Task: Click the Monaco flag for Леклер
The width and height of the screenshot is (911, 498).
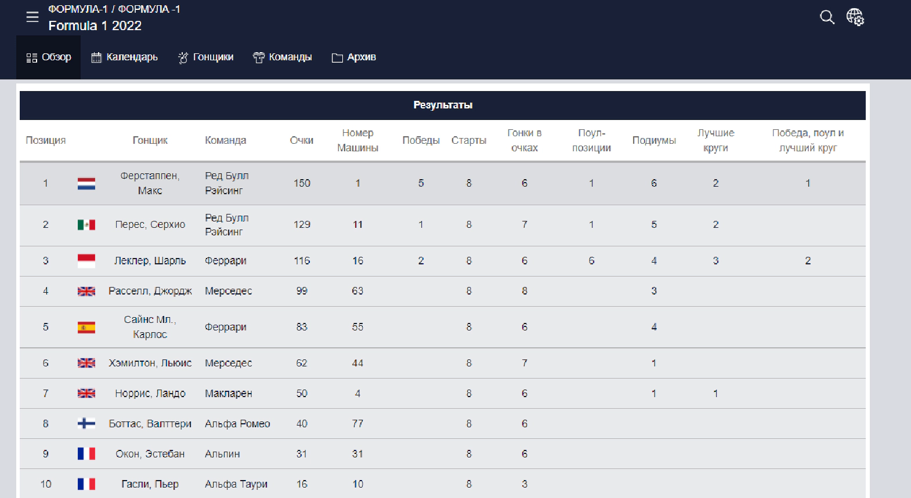Action: (x=86, y=261)
